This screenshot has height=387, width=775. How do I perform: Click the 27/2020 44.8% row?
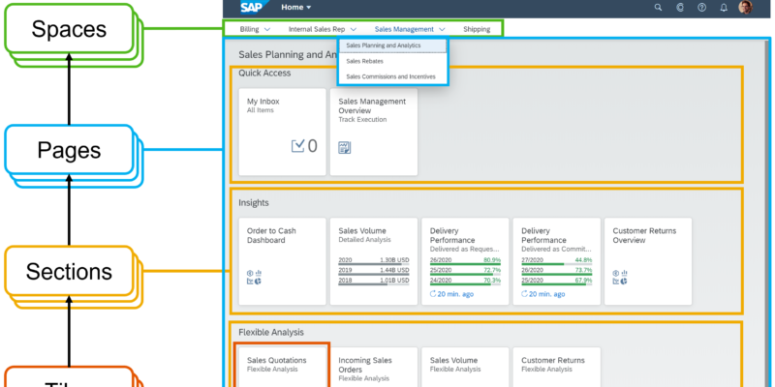[x=556, y=260]
